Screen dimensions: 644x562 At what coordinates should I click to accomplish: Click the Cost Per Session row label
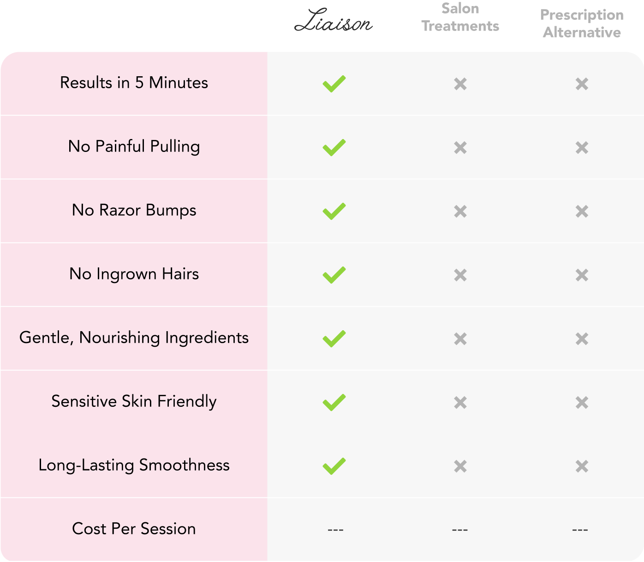134,528
